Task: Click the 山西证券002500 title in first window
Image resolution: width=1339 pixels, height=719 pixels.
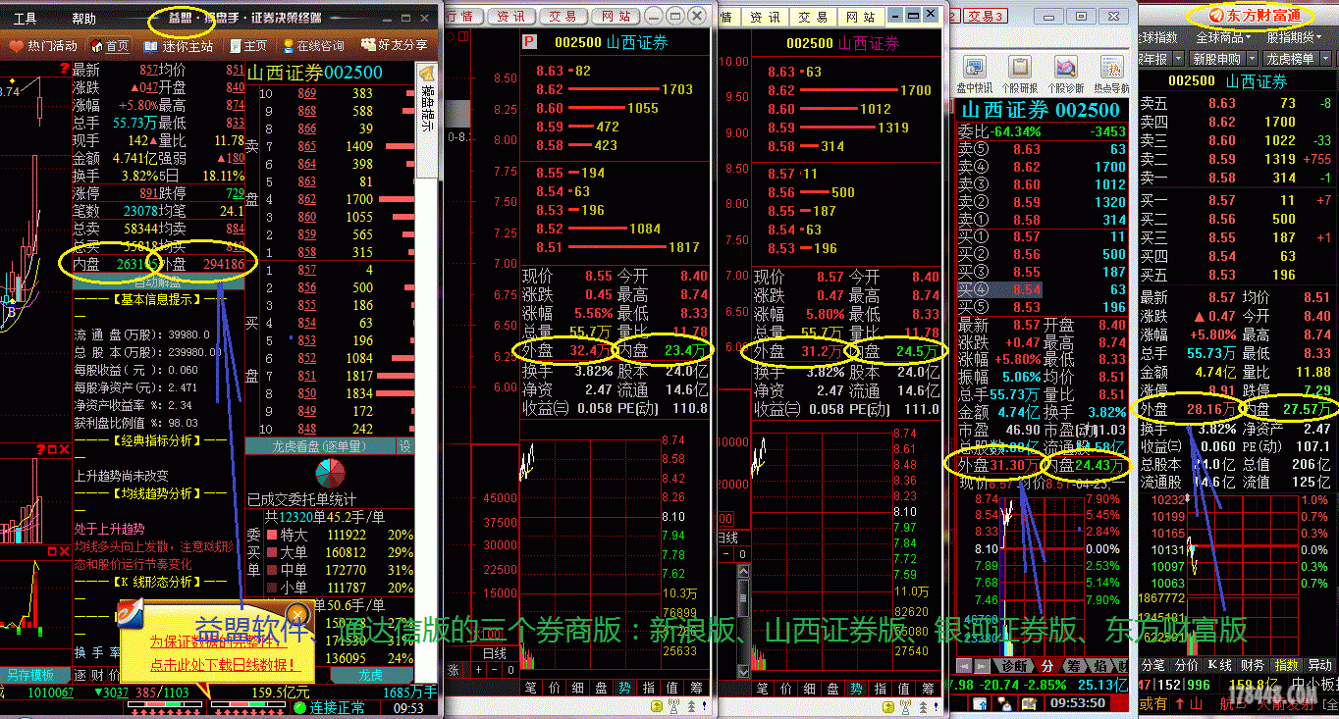Action: click(314, 73)
